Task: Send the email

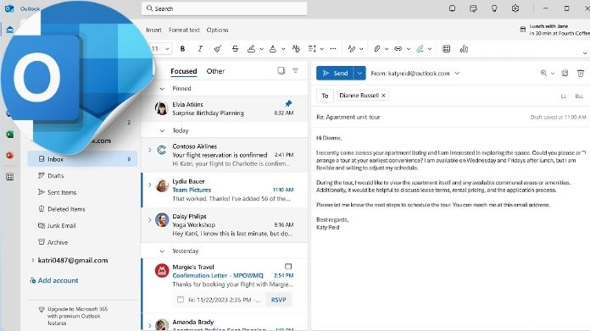Action: pyautogui.click(x=335, y=74)
